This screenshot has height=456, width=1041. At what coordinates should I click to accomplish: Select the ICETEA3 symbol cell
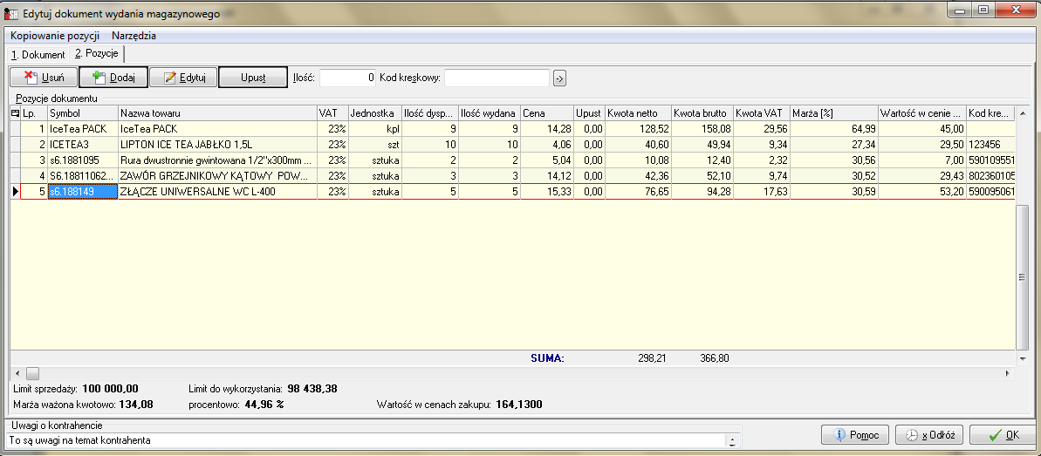pyautogui.click(x=83, y=144)
